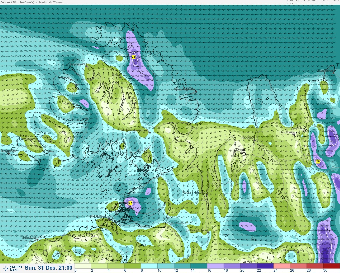Pick the 28–30 m/s red swatch
The image size is (340, 273).
click(x=315, y=266)
